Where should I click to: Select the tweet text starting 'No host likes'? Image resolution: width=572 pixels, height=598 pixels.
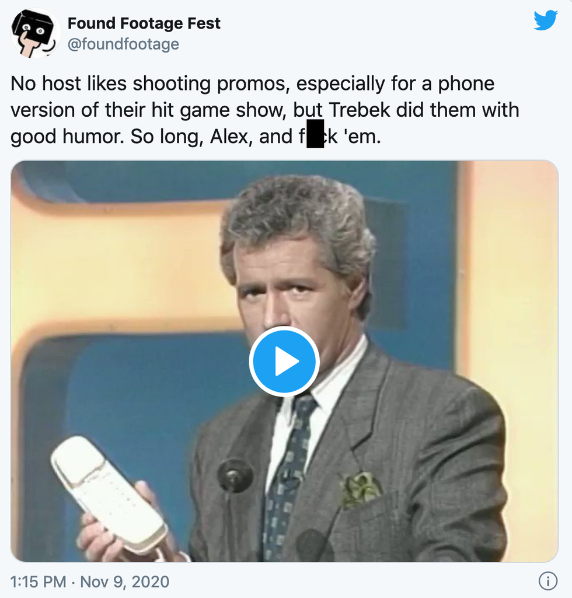265,110
